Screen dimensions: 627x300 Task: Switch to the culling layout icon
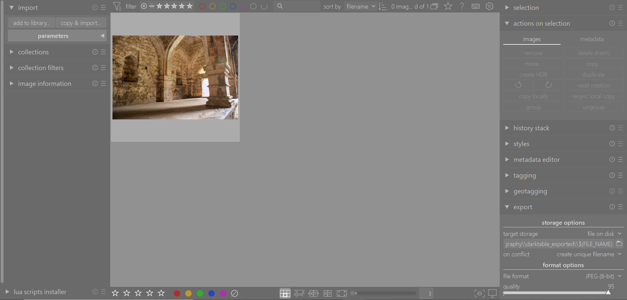(x=313, y=293)
